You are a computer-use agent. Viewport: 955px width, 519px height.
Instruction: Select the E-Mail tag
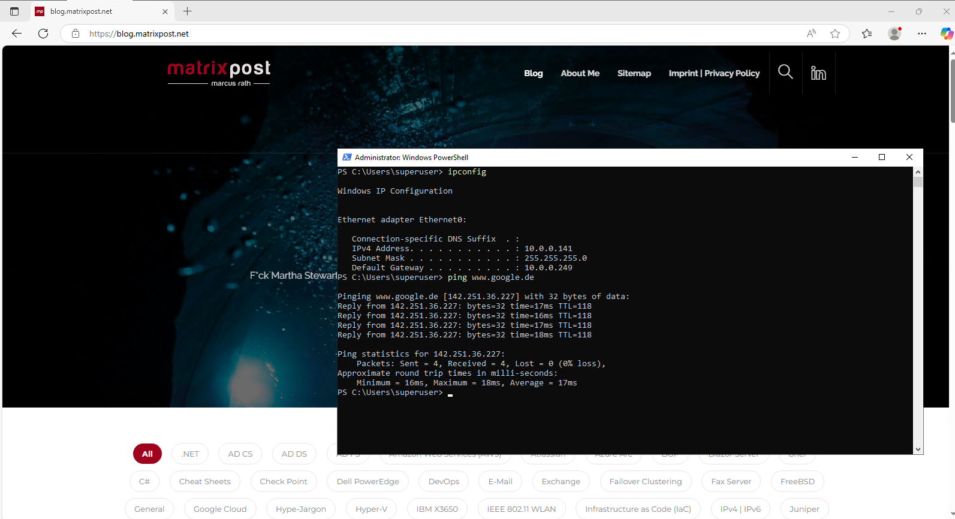point(501,481)
